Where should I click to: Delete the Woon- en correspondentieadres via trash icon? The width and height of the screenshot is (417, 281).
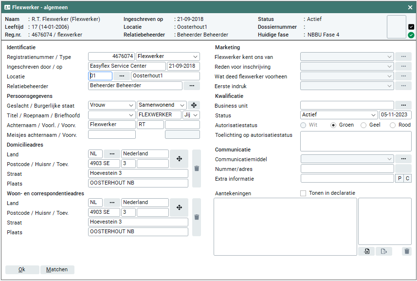(197, 217)
